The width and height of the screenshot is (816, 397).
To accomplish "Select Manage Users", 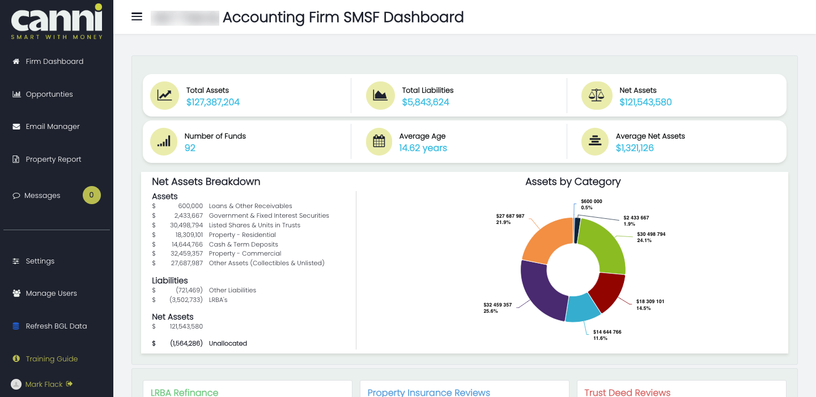I will click(51, 294).
